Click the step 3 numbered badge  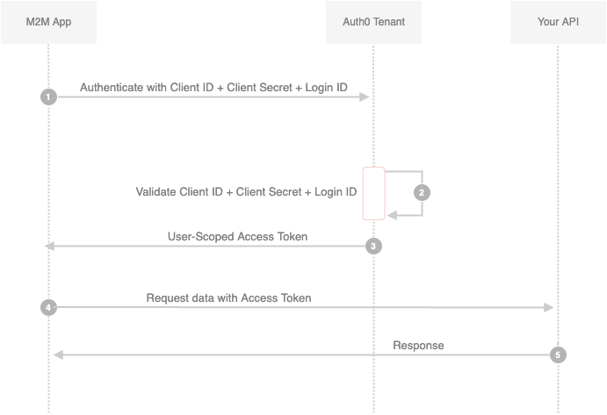[x=373, y=247]
